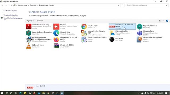Viewport: 170px width, 95px height.
Task: Click the change view layout icon
Action: coord(160,21)
